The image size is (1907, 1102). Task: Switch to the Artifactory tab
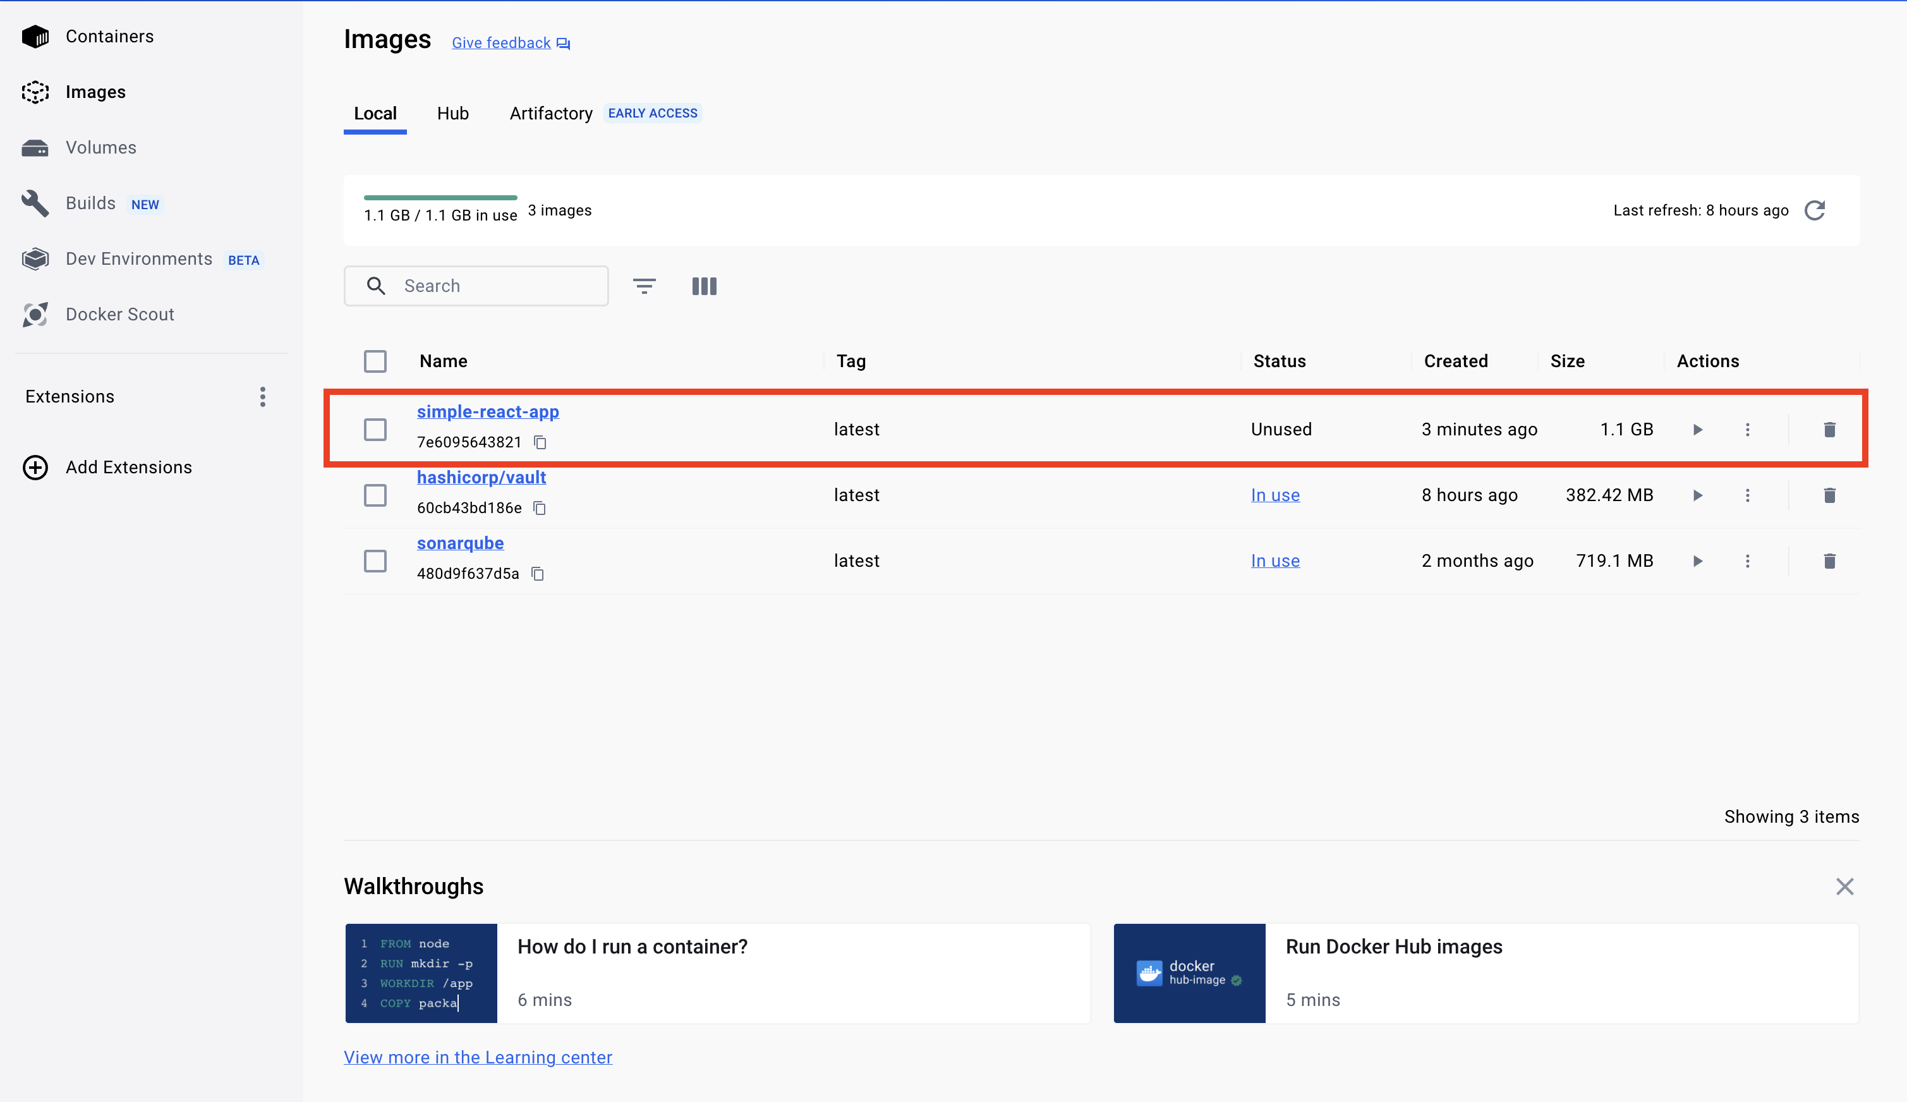pos(550,114)
